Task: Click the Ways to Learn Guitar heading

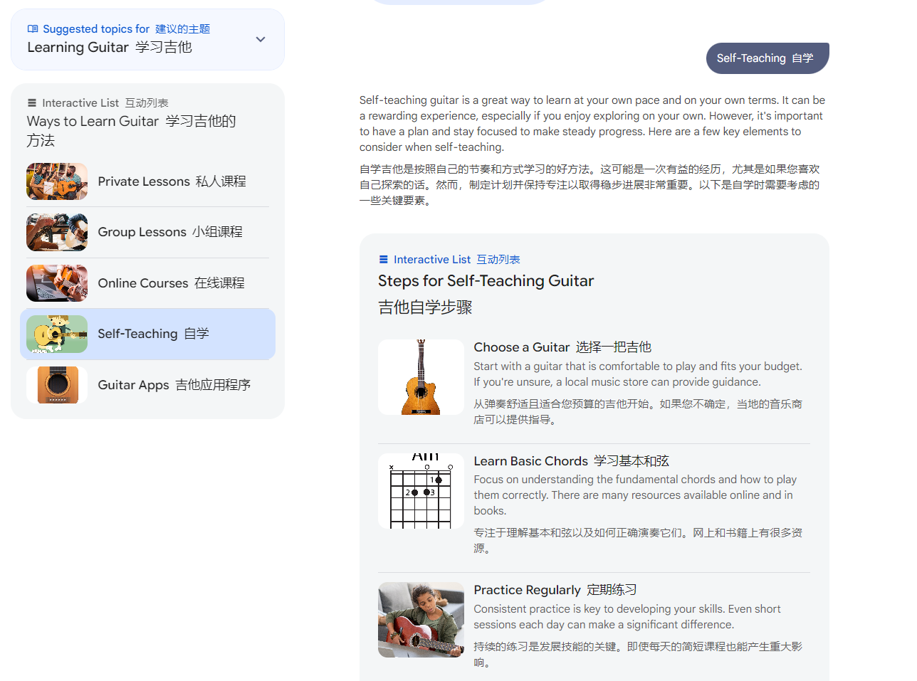Action: [131, 131]
